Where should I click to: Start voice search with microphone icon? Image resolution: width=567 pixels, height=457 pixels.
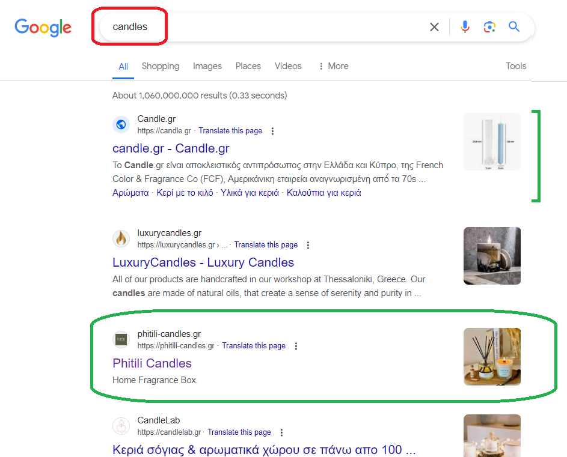(x=465, y=27)
